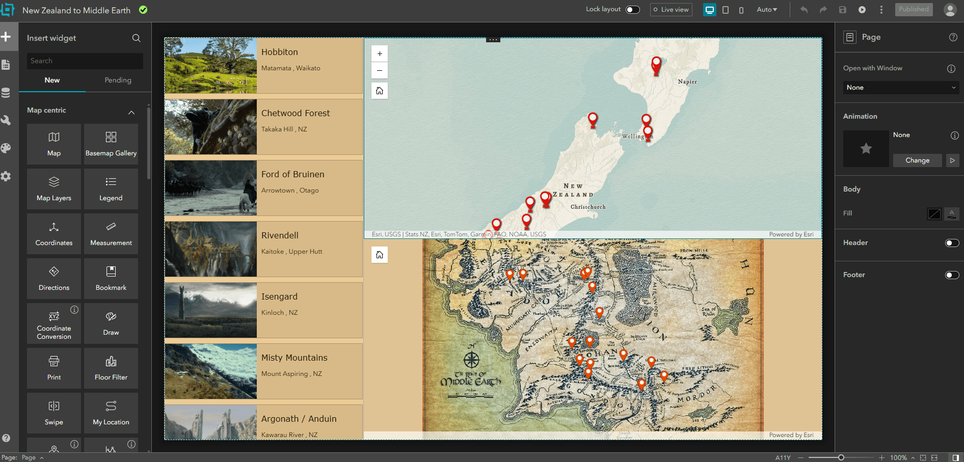Open the zoom percentage 100% menu
The image size is (964, 462).
click(902, 457)
